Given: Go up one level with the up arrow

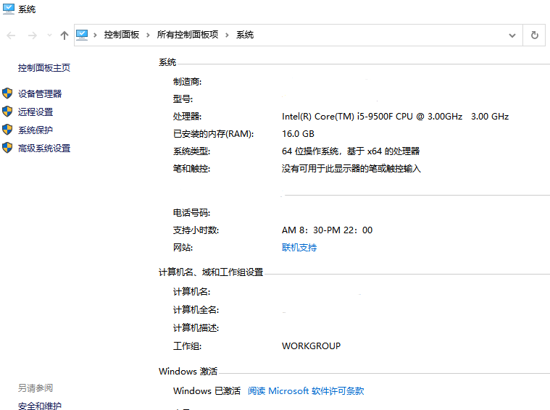Looking at the screenshot, I should pos(64,35).
